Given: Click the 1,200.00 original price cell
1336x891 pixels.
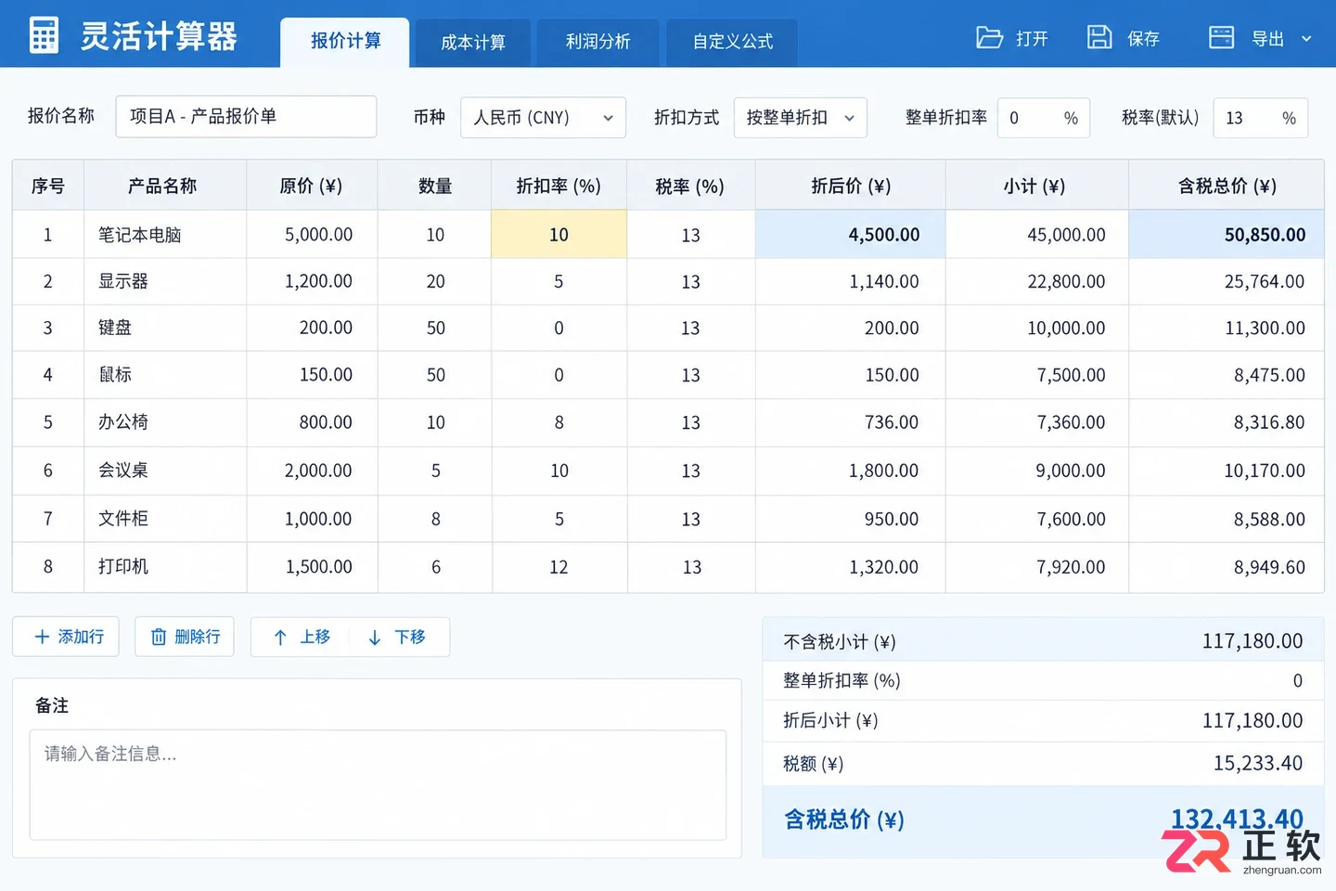Looking at the screenshot, I should (x=312, y=281).
